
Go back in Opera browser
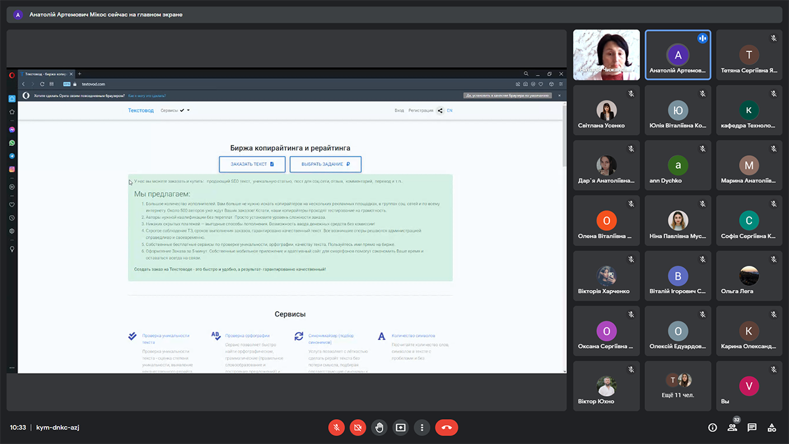(x=24, y=84)
